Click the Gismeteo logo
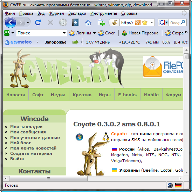The height and width of the screenshot is (192, 192). (18, 42)
